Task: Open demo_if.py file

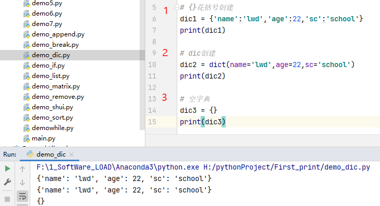Action: pyautogui.click(x=48, y=66)
